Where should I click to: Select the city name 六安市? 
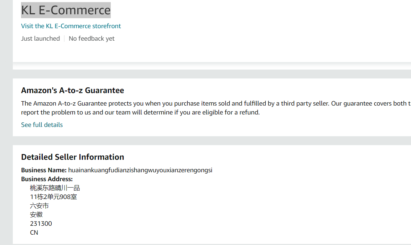tap(39, 205)
